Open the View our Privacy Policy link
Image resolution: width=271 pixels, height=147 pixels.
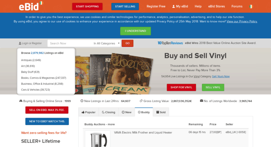point(242,22)
